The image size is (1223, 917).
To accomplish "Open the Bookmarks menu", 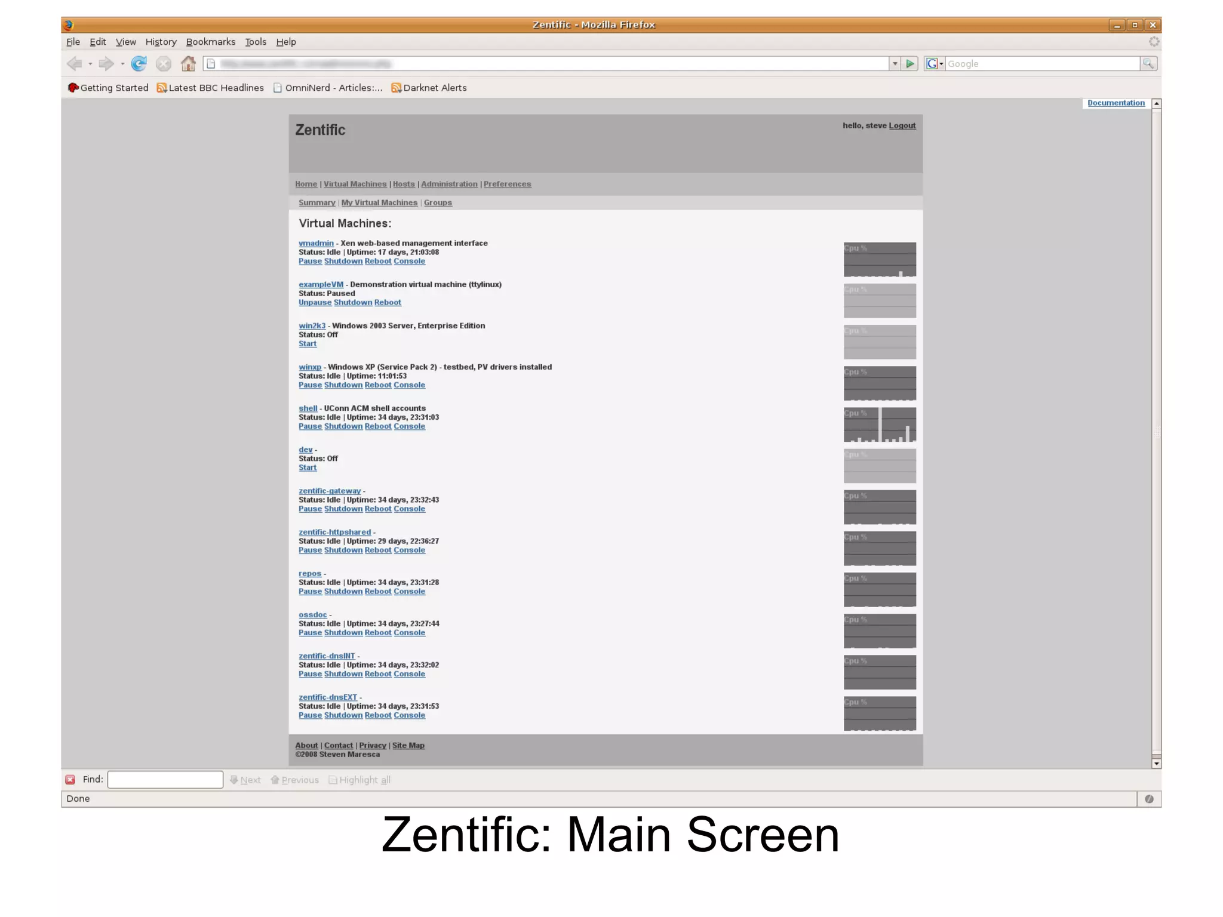I will [x=211, y=42].
